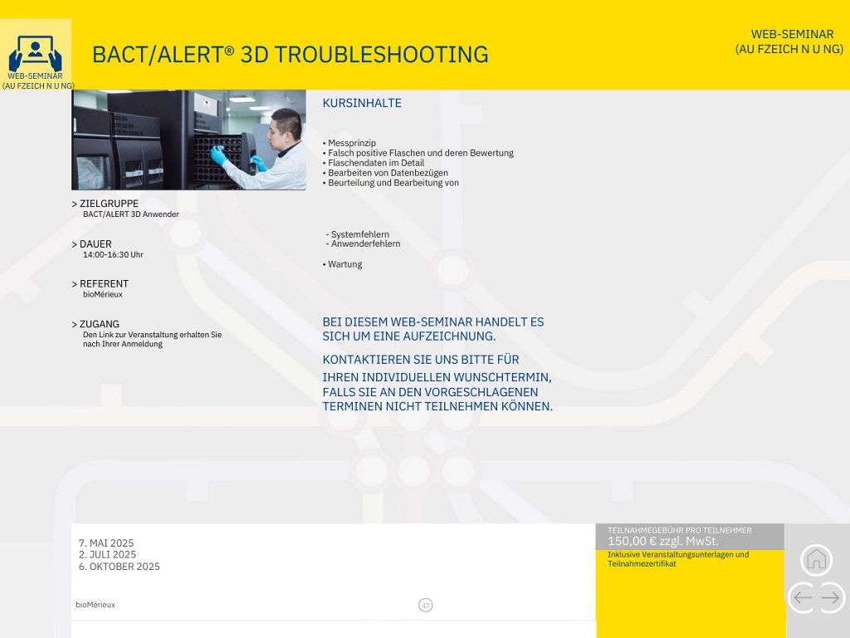Click the home navigation icon
The width and height of the screenshot is (850, 638).
tap(817, 560)
